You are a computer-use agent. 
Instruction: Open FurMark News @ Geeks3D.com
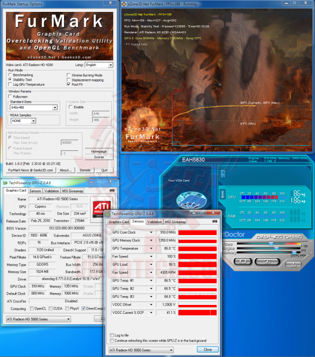tap(31, 170)
